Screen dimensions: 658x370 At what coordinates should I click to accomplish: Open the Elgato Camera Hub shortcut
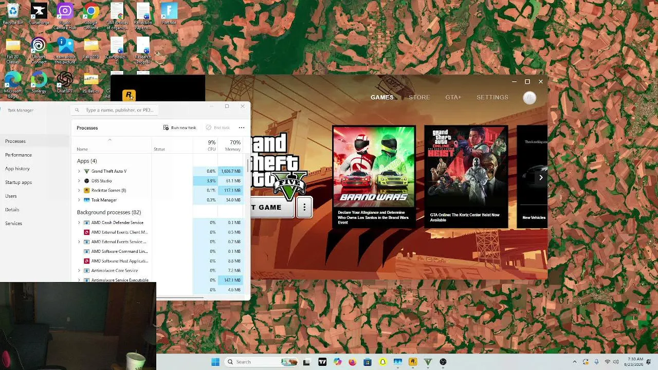(65, 16)
